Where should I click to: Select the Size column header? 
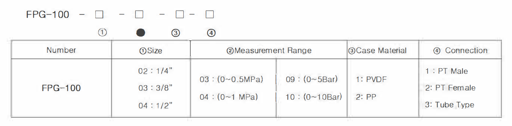[151, 51]
